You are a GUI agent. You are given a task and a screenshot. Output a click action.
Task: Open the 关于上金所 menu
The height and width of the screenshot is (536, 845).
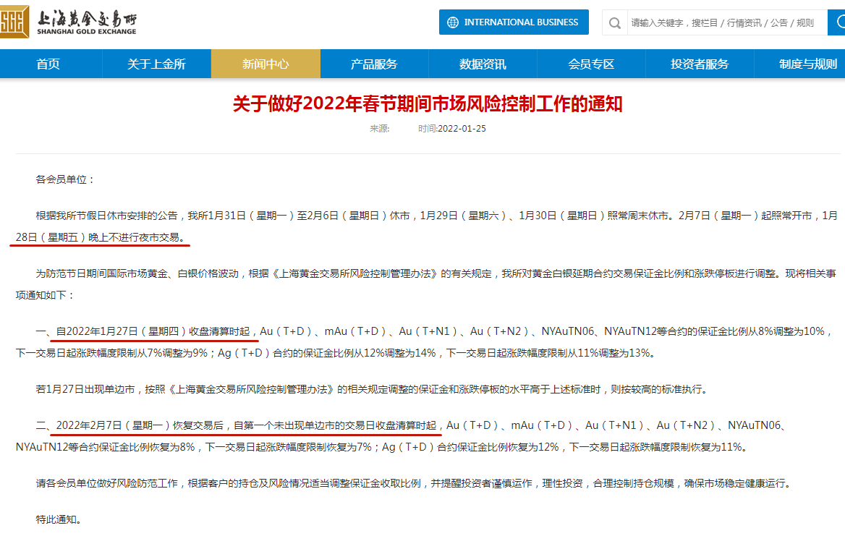(x=156, y=64)
